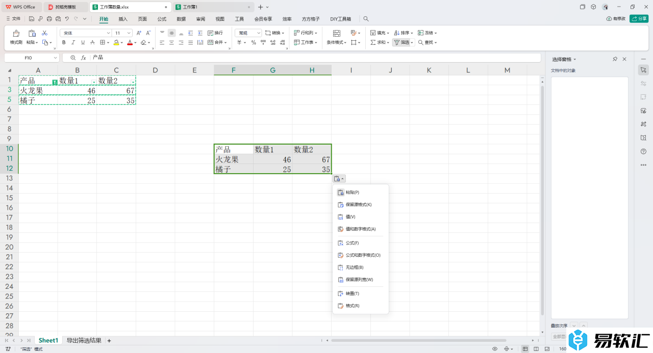Close the 选择窗格 side panel
The width and height of the screenshot is (653, 353).
click(x=624, y=59)
